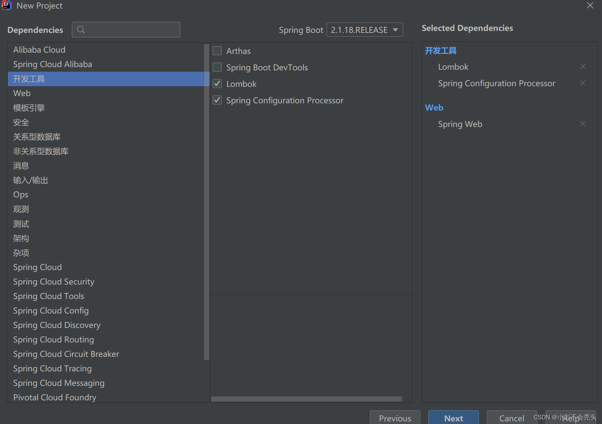Click Spring Configuration Processor in Selected Dependencies

[x=496, y=83]
